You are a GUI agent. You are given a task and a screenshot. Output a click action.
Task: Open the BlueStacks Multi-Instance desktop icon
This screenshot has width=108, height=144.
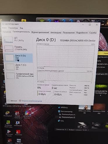click(x=8, y=124)
